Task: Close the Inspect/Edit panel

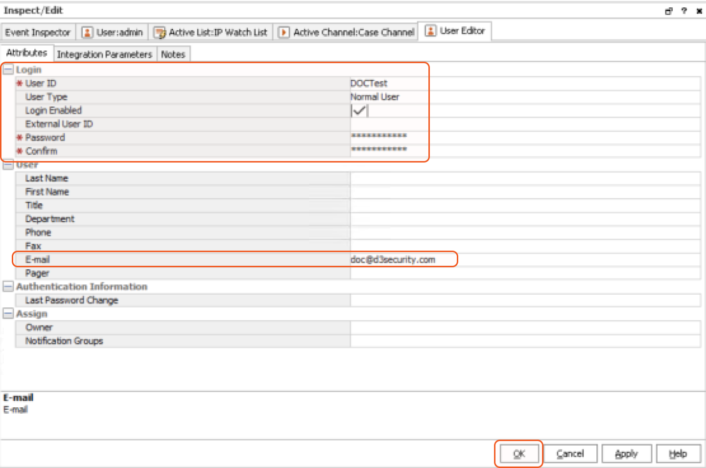Action: coord(699,11)
